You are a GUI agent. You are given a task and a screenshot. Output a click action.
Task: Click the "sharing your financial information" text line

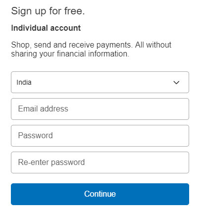tap(70, 54)
